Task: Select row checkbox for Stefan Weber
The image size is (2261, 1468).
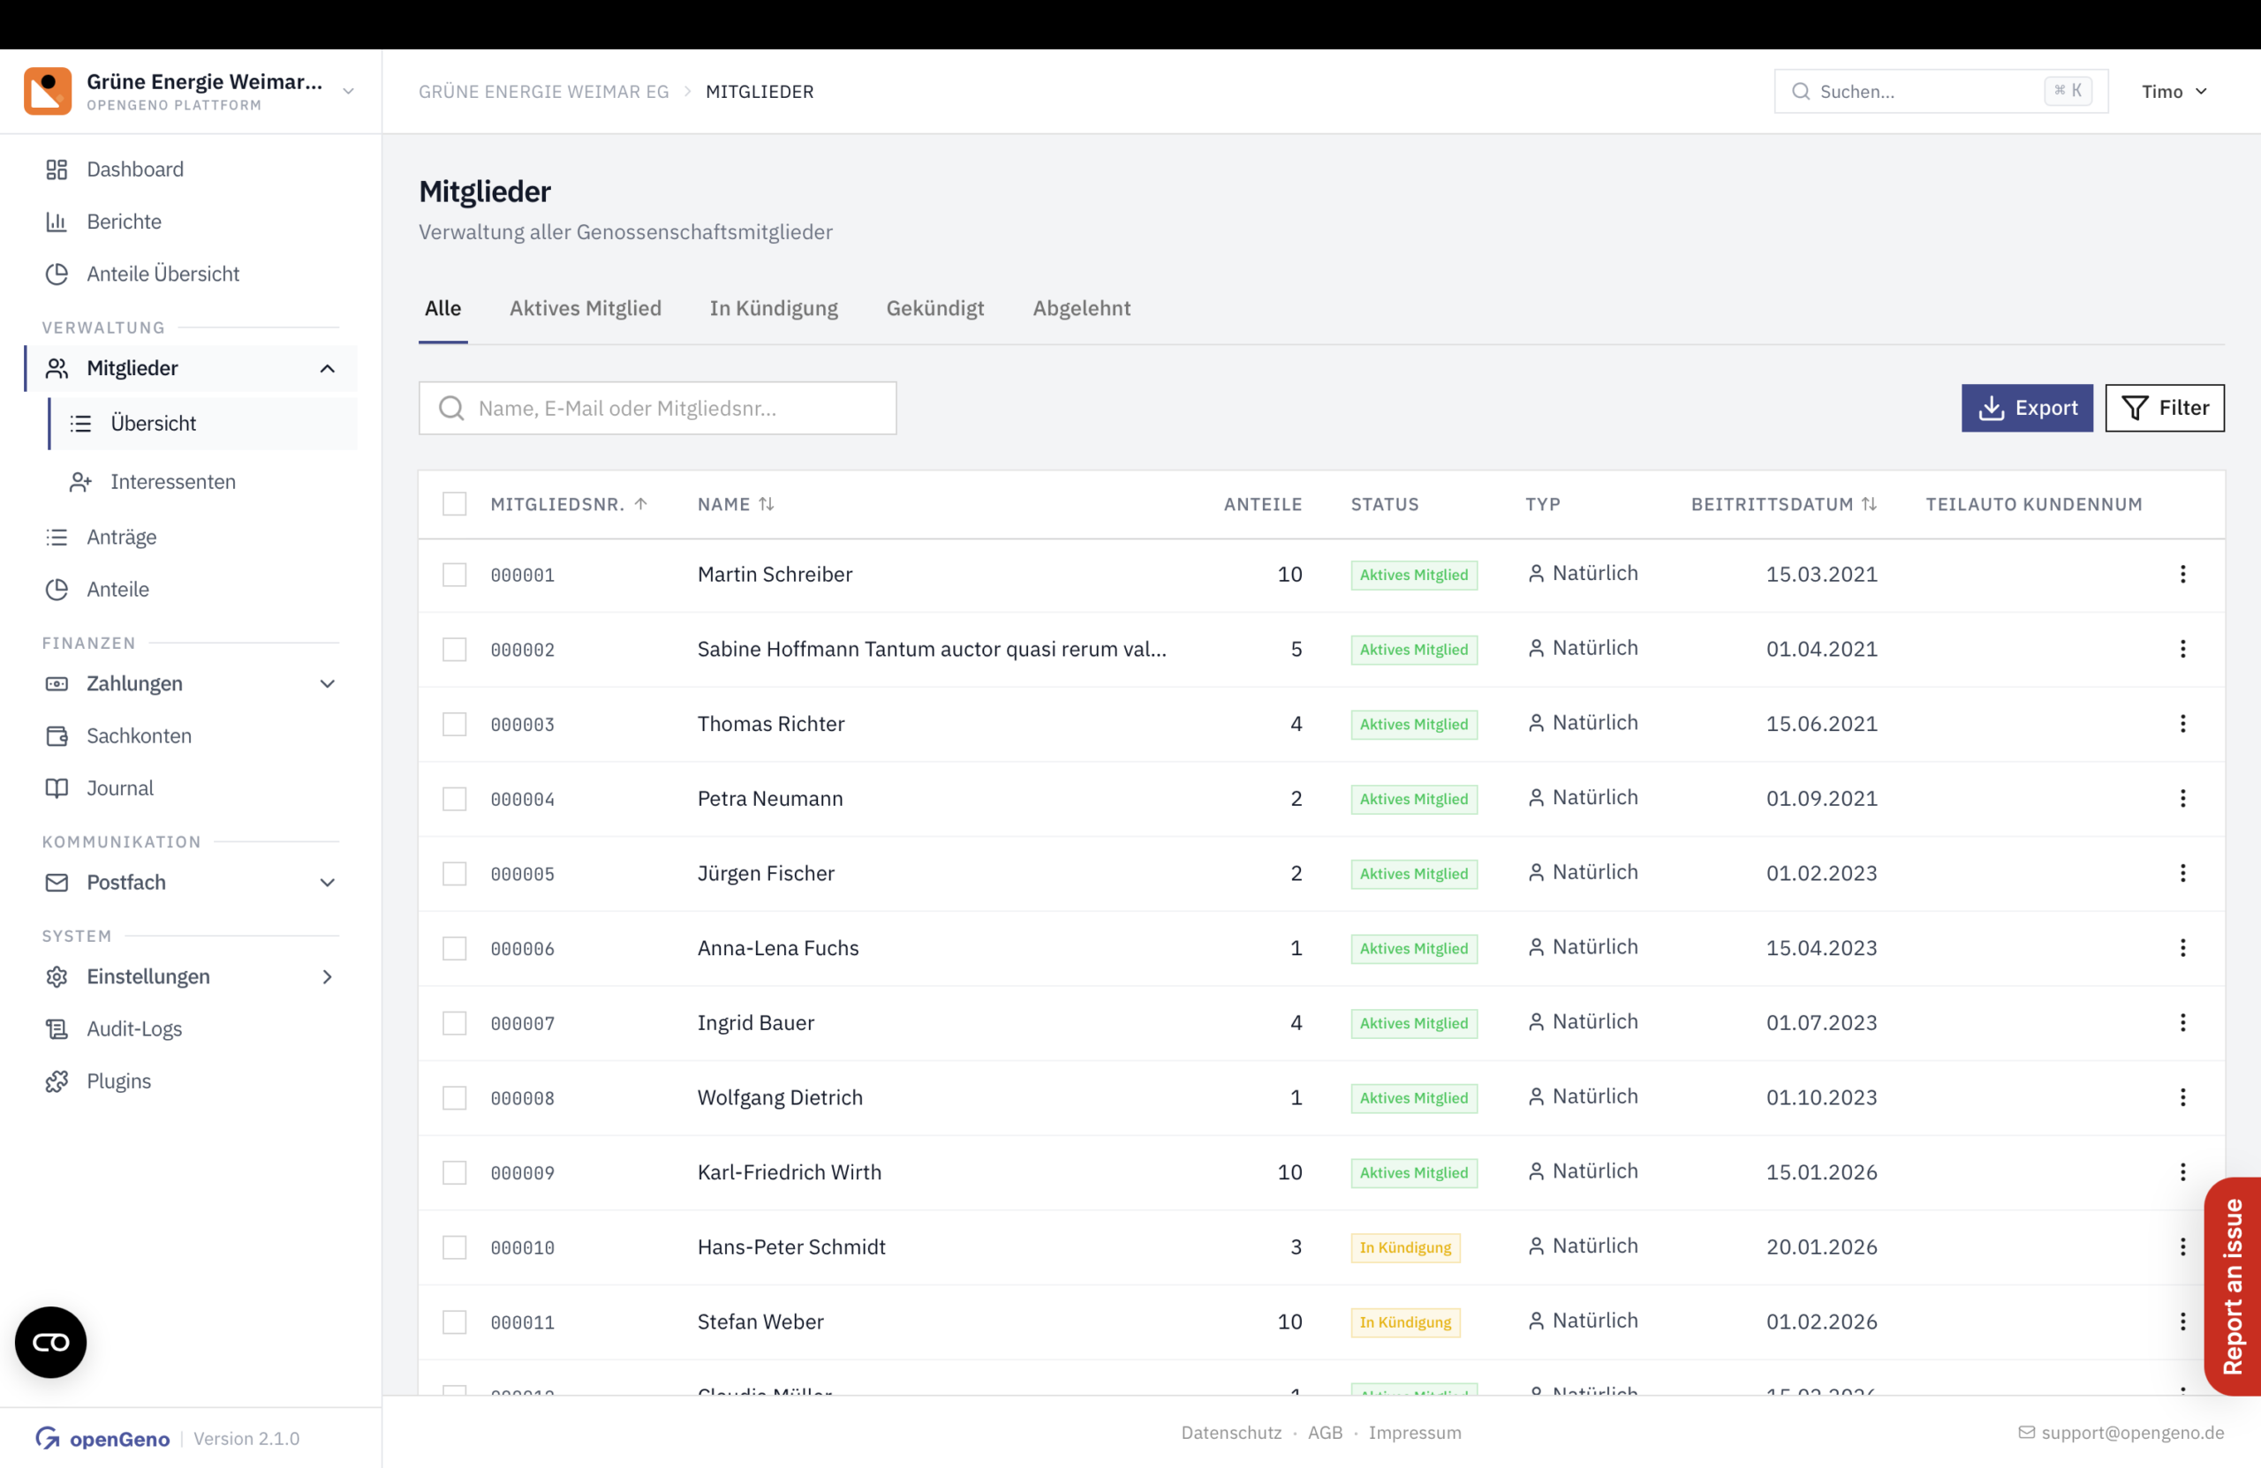Action: (x=454, y=1321)
